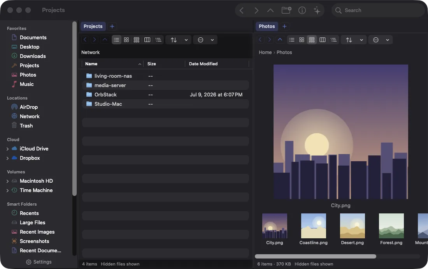428x269 pixels.
Task: Open the more actions menu in the Photos pane
Action: pyautogui.click(x=376, y=40)
